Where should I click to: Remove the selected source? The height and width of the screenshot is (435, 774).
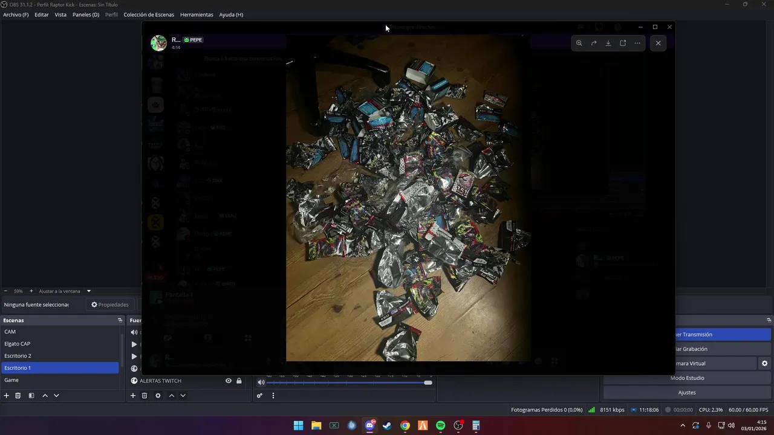click(x=145, y=396)
